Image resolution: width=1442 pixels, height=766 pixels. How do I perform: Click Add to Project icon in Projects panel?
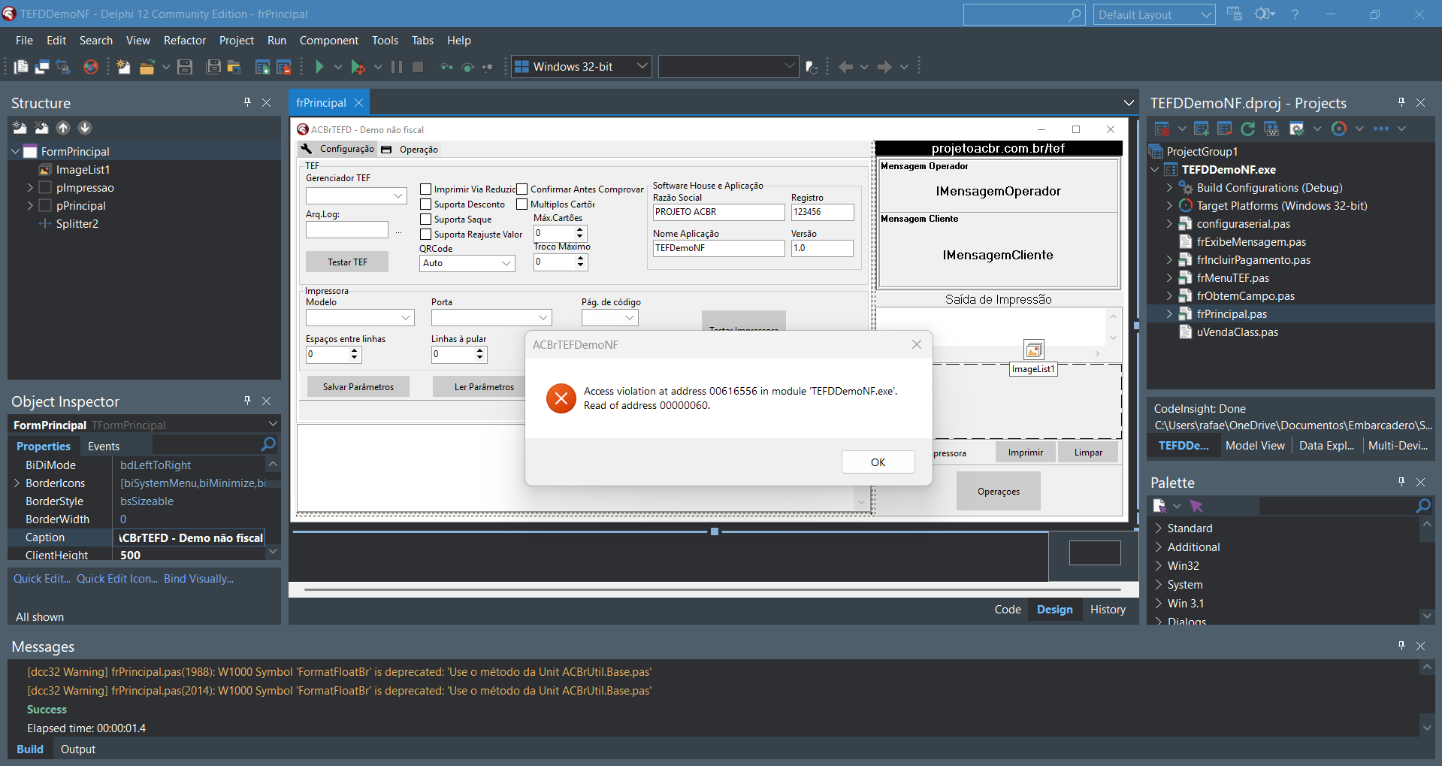(1201, 129)
